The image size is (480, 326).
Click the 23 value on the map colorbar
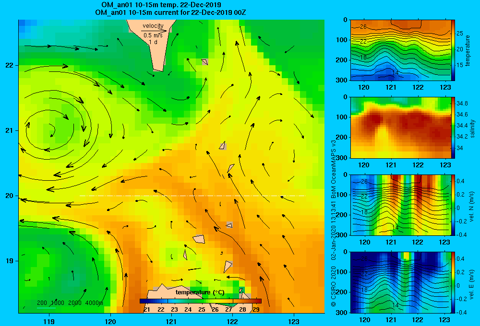click(x=174, y=310)
